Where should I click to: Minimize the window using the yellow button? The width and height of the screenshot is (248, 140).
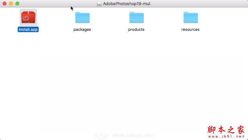[11, 4]
